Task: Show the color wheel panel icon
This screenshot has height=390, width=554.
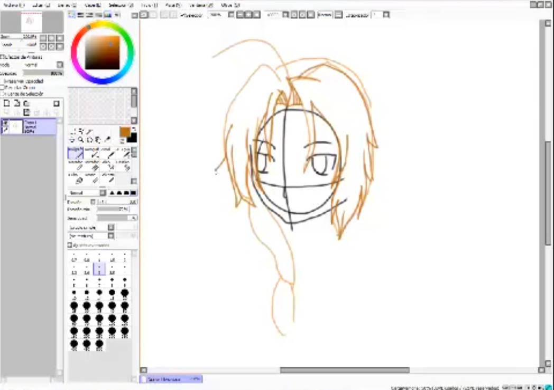Action: [72, 15]
